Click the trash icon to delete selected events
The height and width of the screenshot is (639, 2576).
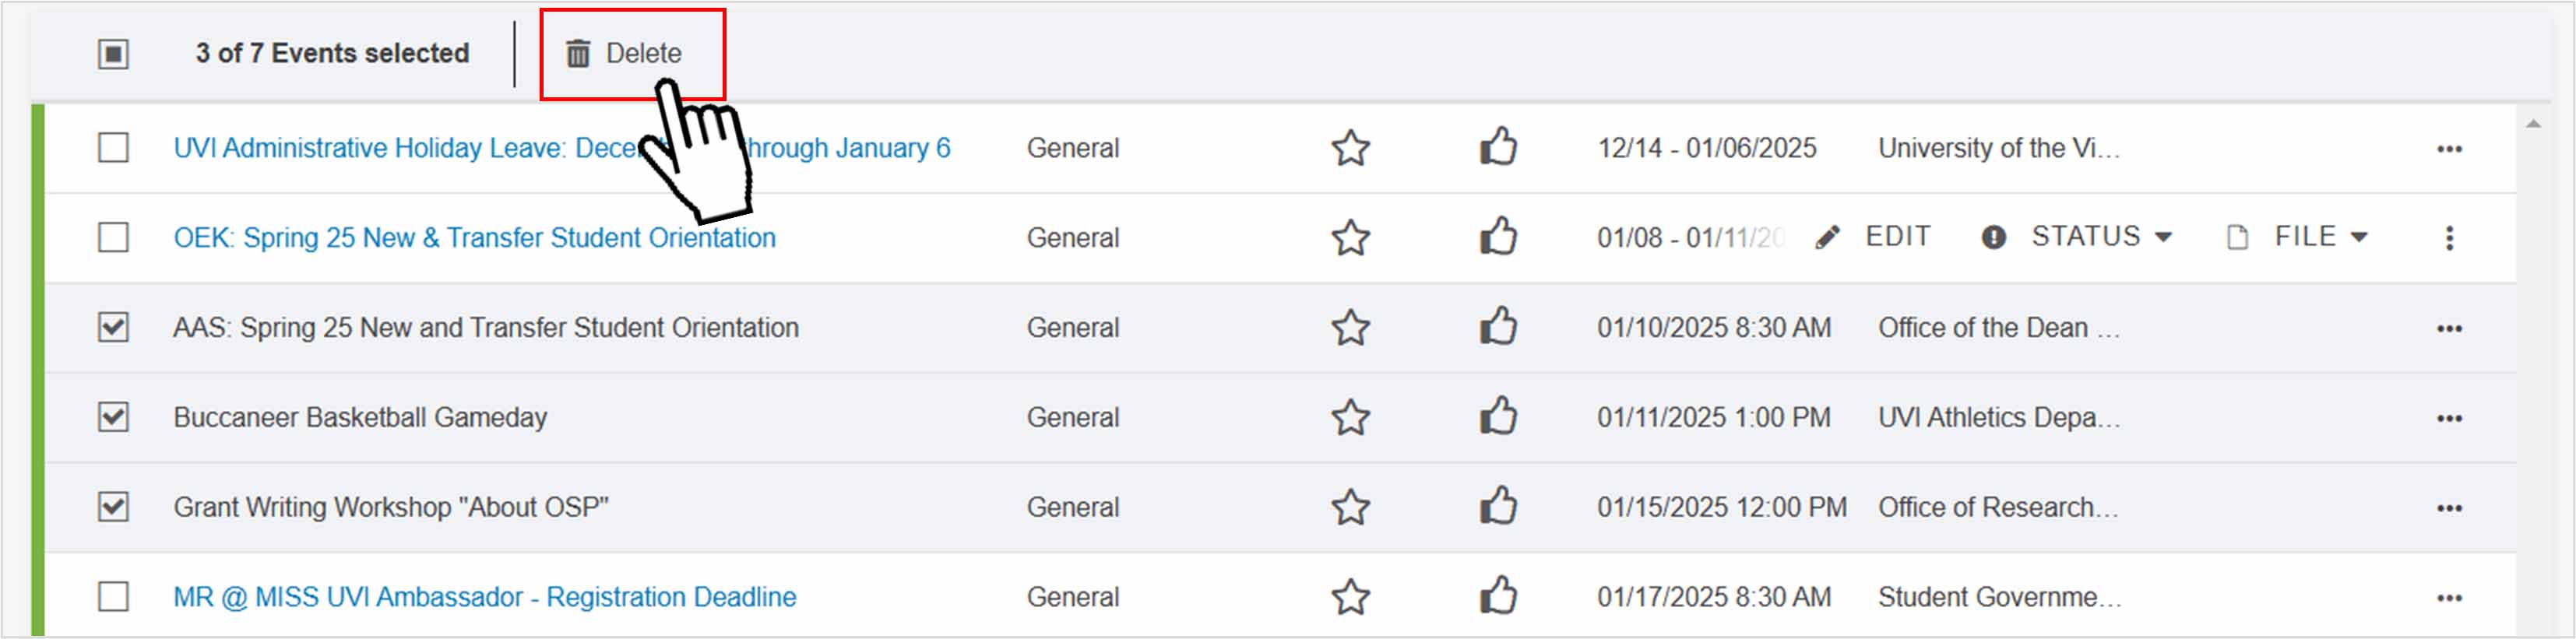coord(576,53)
